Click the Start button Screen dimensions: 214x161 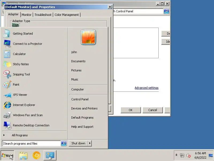pyautogui.click(x=7, y=155)
